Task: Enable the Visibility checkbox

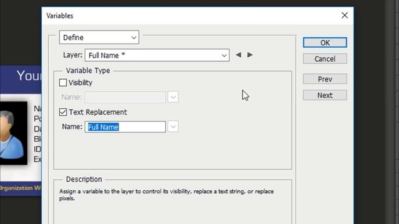Action: pos(63,83)
